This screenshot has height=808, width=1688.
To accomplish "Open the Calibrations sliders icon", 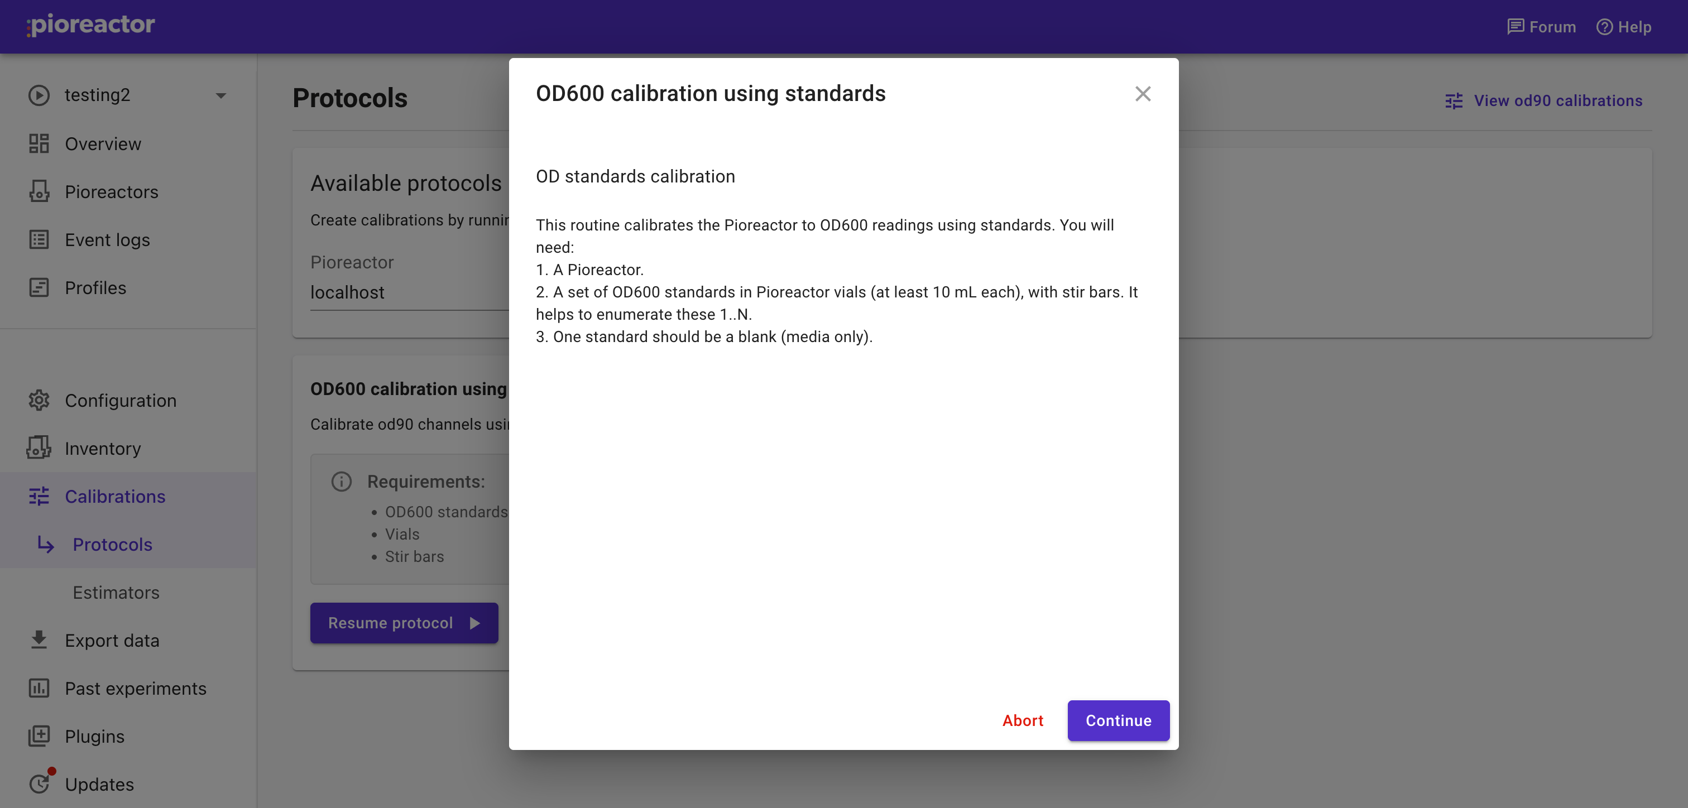I will pyautogui.click(x=39, y=497).
